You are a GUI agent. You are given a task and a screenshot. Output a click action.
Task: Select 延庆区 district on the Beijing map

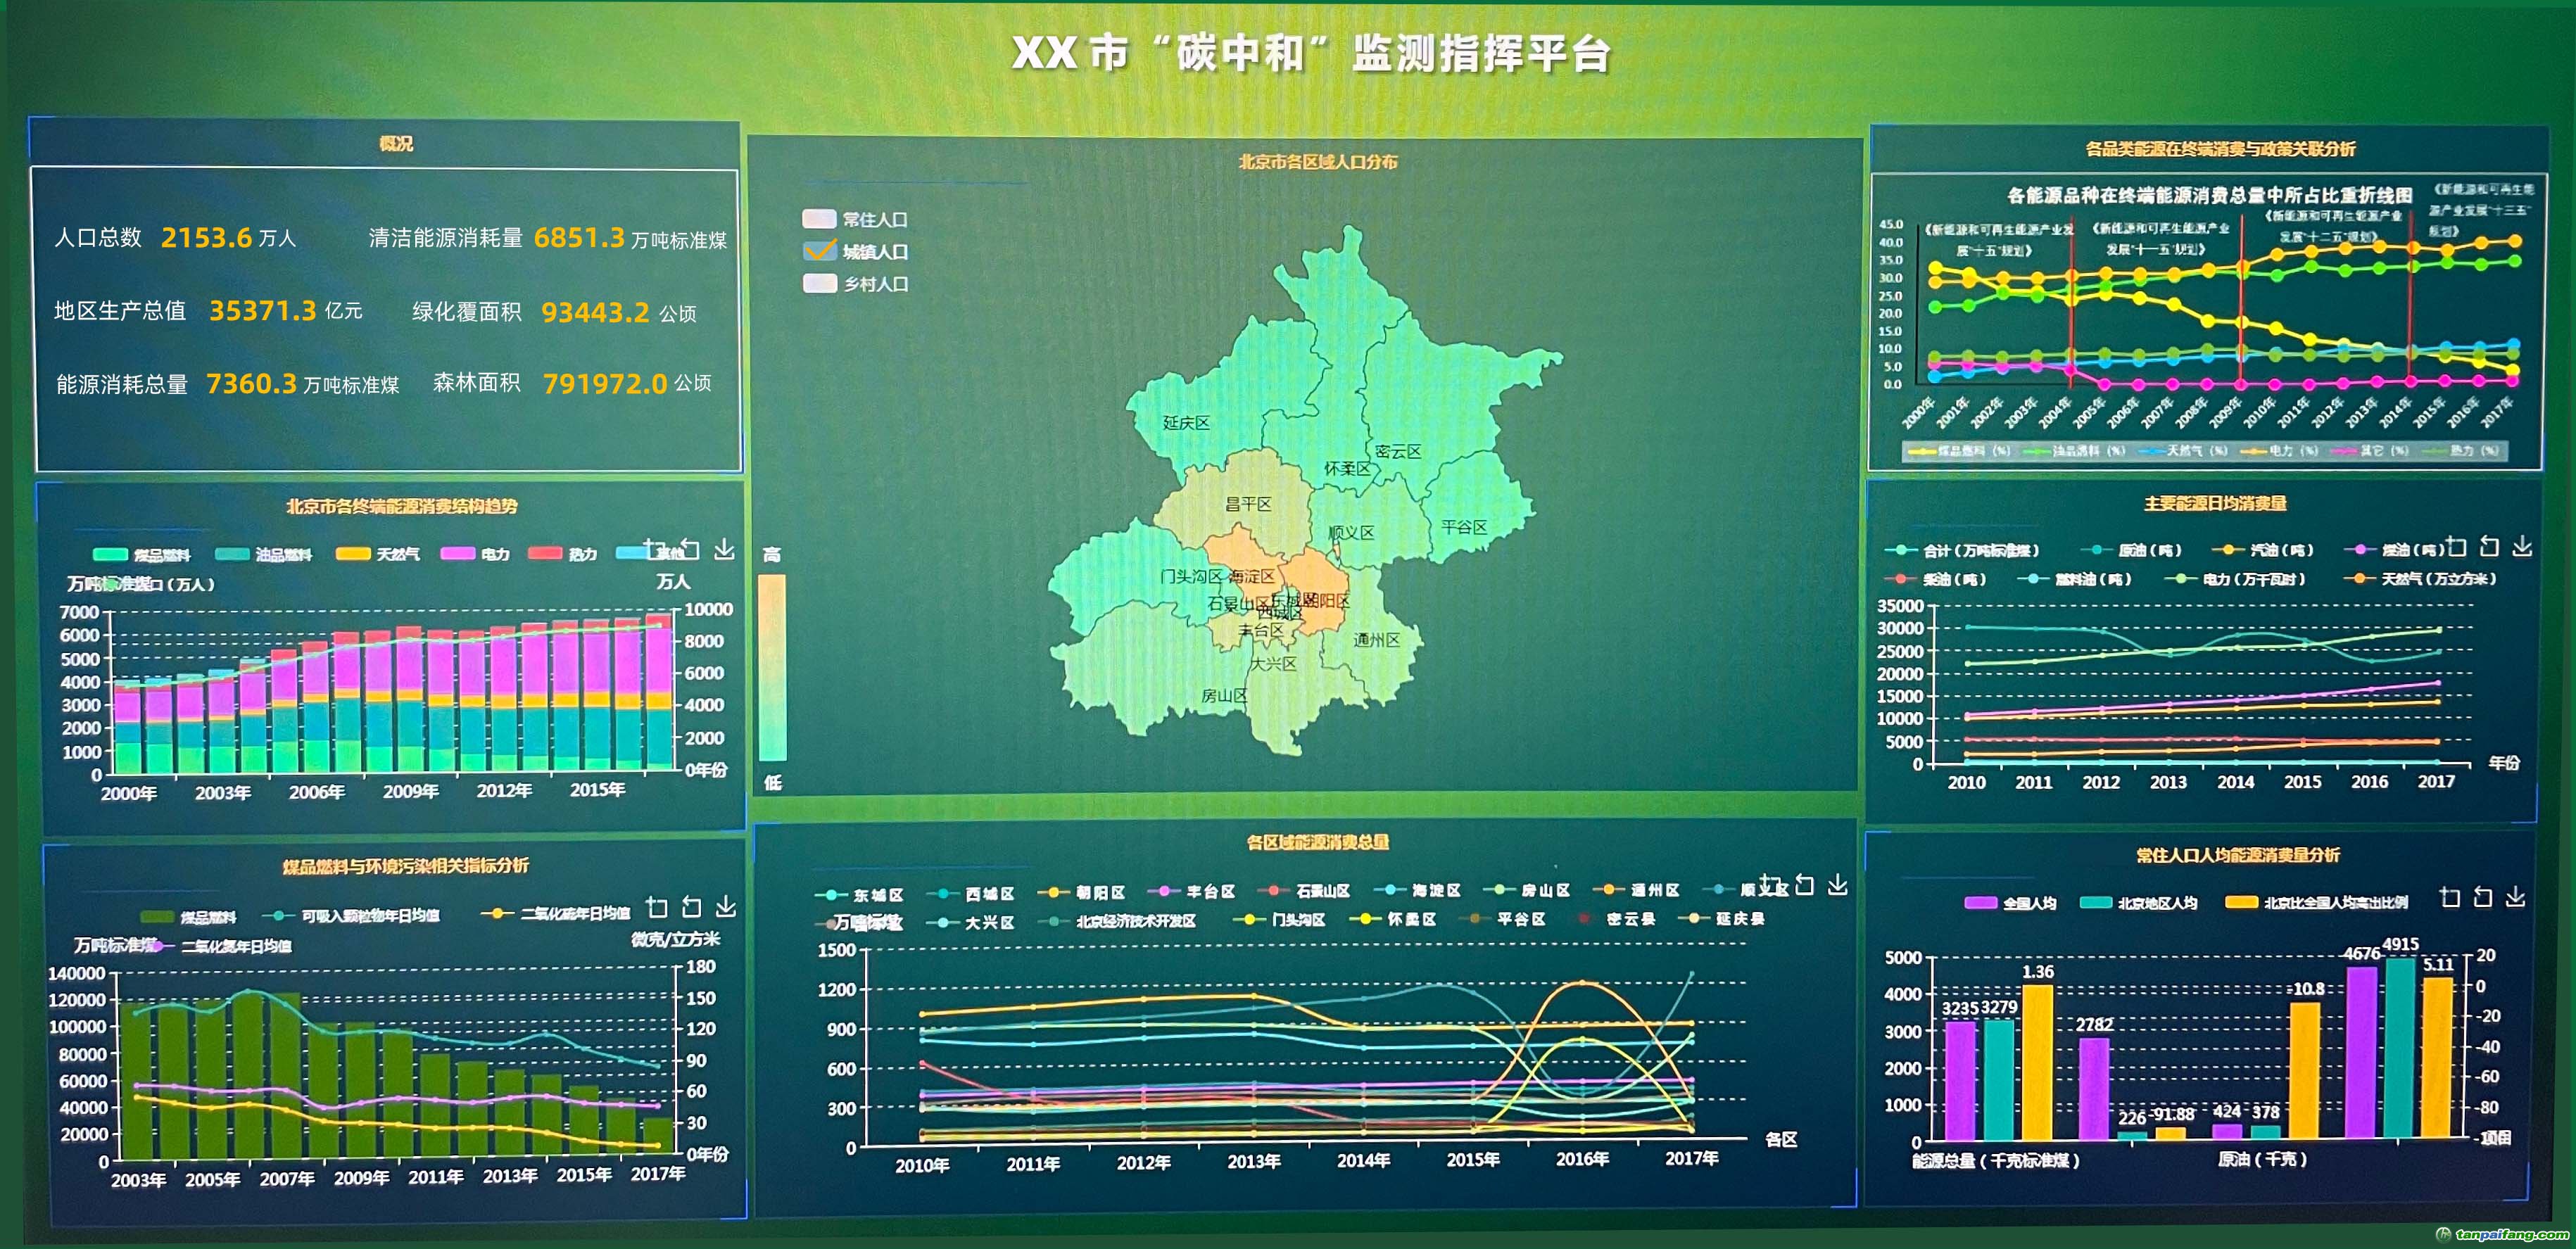1186,422
